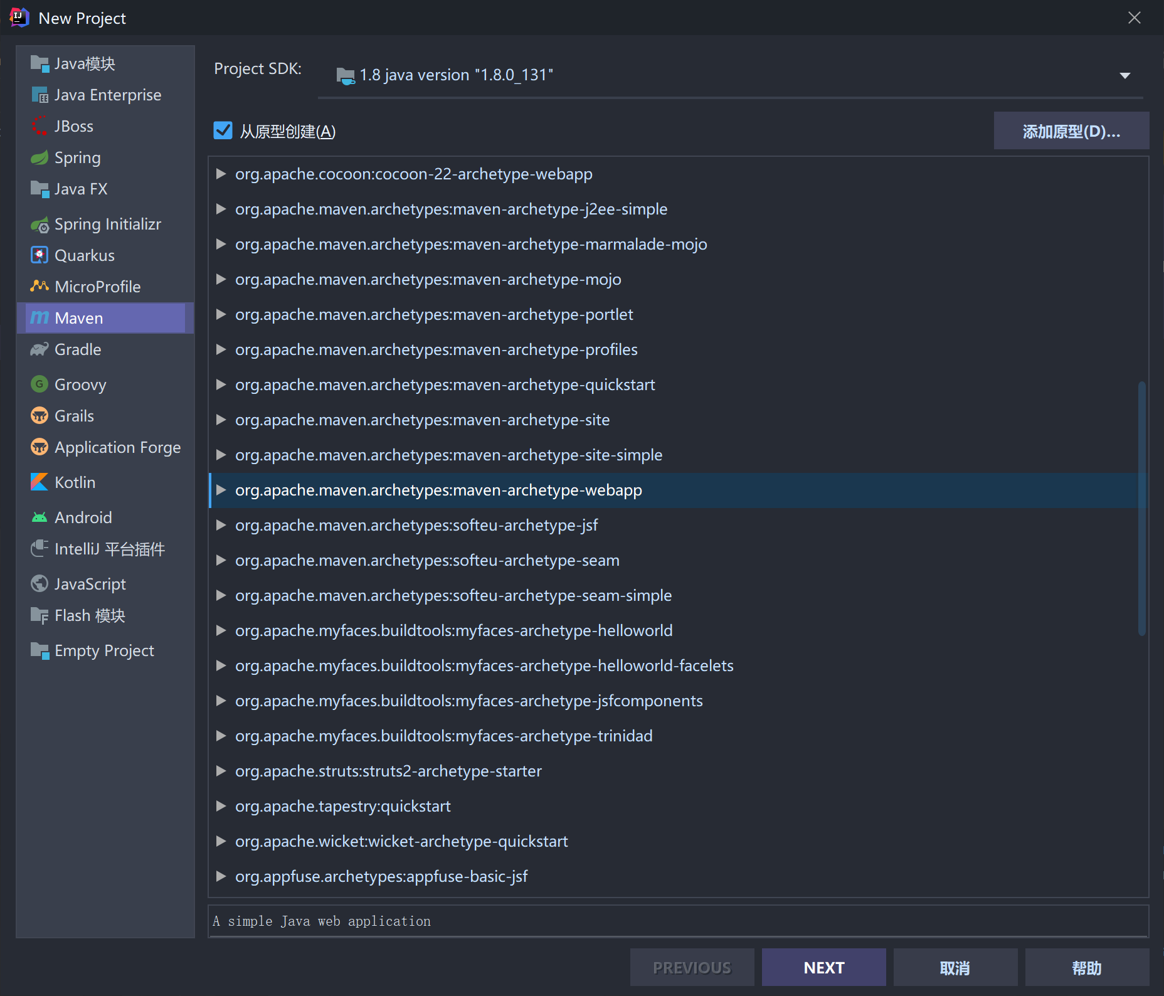Screen dimensions: 1164x996
Task: Click the Java FX folder icon
Action: (x=40, y=189)
